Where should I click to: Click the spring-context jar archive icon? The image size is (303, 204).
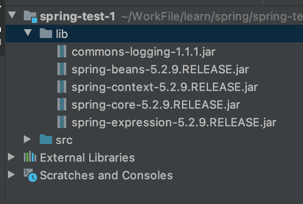[62, 87]
